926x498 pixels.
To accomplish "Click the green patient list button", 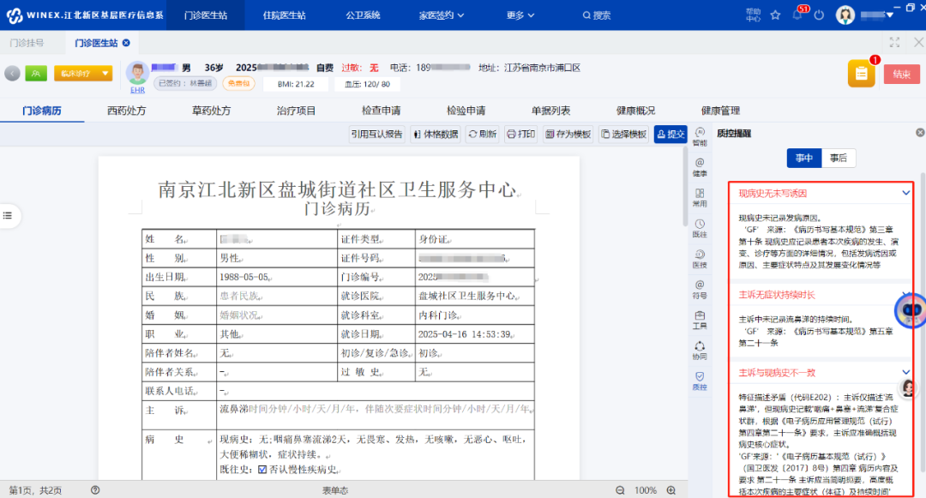I will 36,73.
